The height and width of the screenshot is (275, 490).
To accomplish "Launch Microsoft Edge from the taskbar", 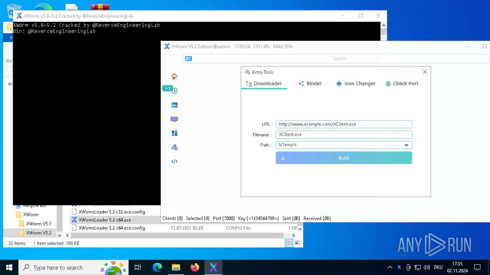I will 157,267.
